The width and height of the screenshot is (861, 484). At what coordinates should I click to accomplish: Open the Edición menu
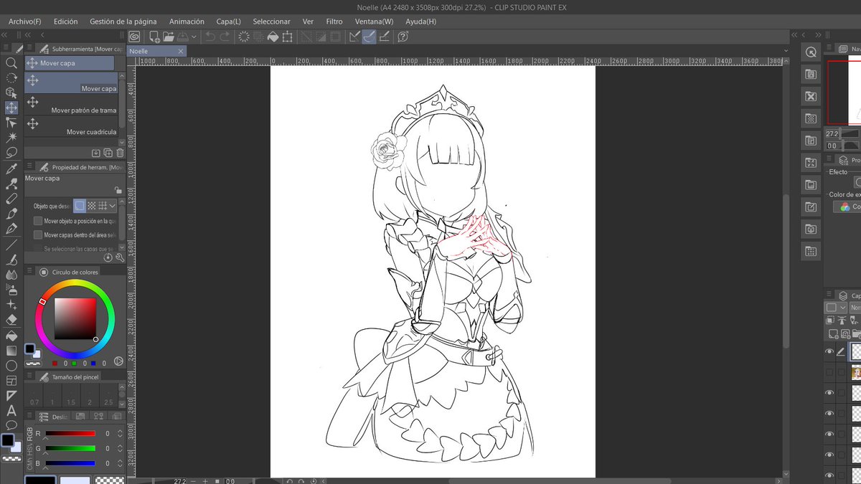tap(65, 22)
